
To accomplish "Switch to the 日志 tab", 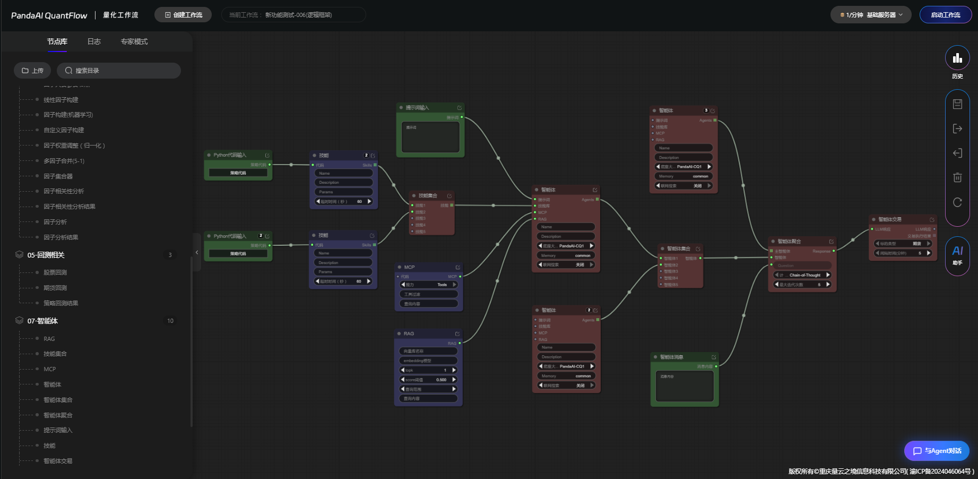I will pos(94,41).
